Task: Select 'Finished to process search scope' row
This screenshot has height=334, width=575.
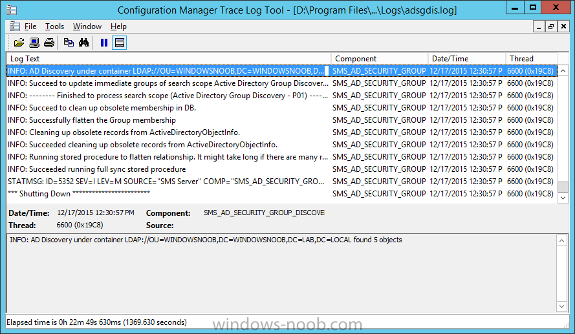Action: pos(281,96)
